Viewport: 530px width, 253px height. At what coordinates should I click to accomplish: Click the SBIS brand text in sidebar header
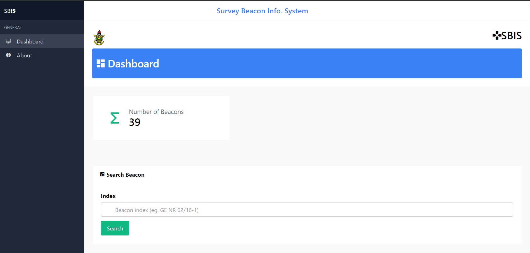(x=10, y=11)
